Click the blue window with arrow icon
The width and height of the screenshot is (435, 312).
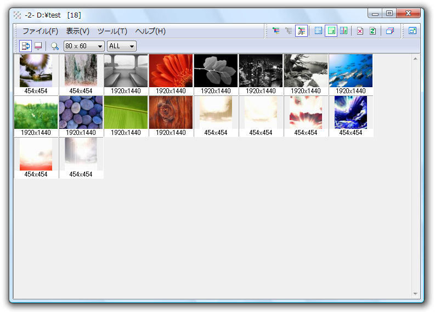[x=413, y=31]
